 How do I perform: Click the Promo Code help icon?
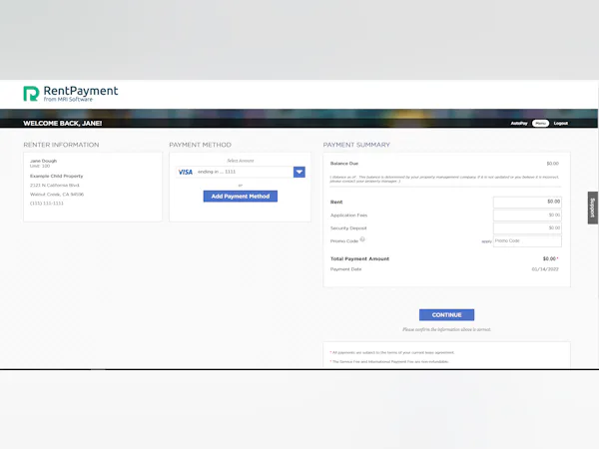(x=362, y=239)
